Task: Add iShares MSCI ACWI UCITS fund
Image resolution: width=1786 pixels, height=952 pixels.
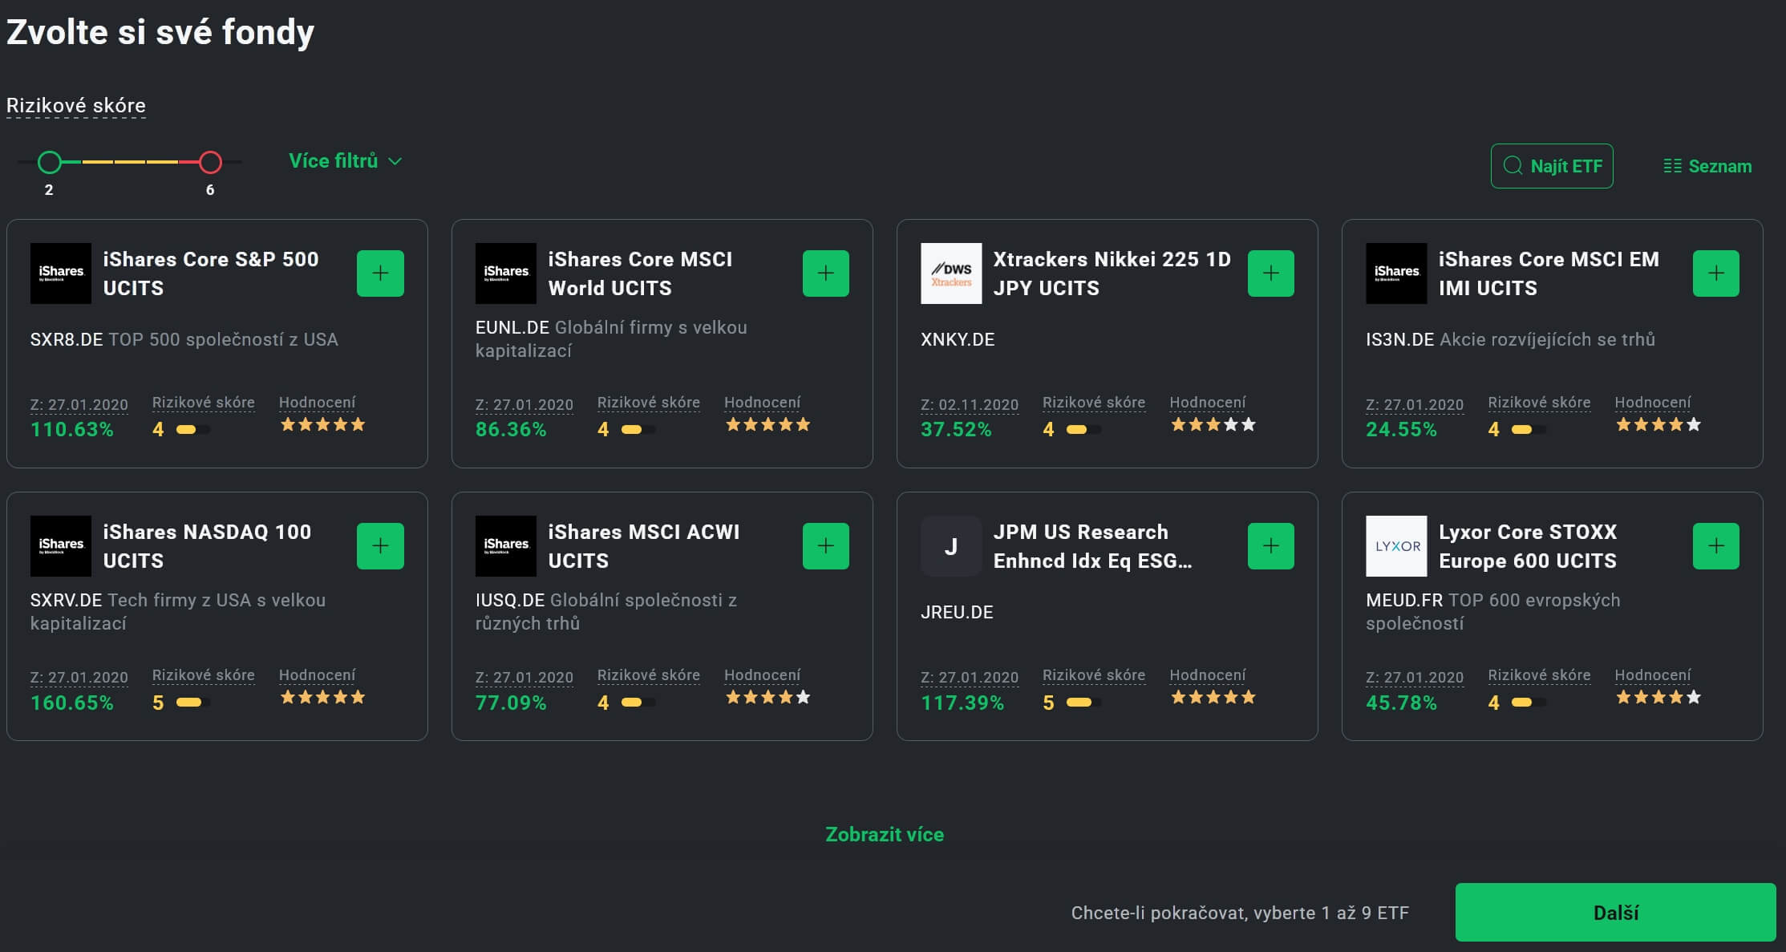Action: 825,546
